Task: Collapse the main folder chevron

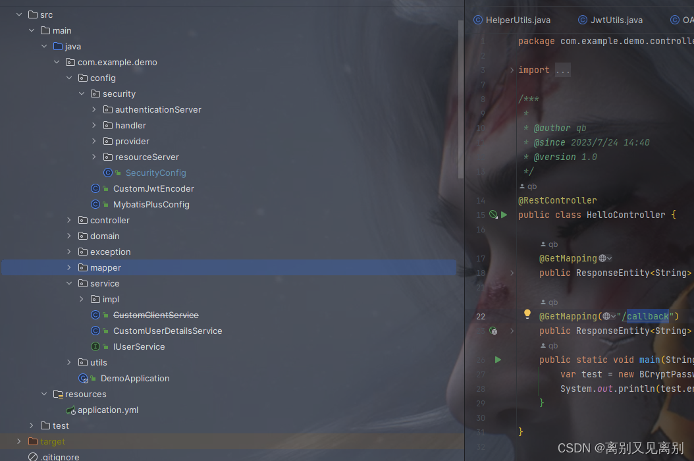Action: [x=32, y=30]
